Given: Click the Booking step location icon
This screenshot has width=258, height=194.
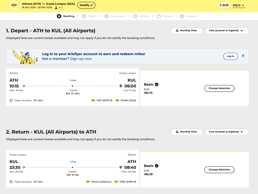Looking at the screenshot, I should pos(59,16).
